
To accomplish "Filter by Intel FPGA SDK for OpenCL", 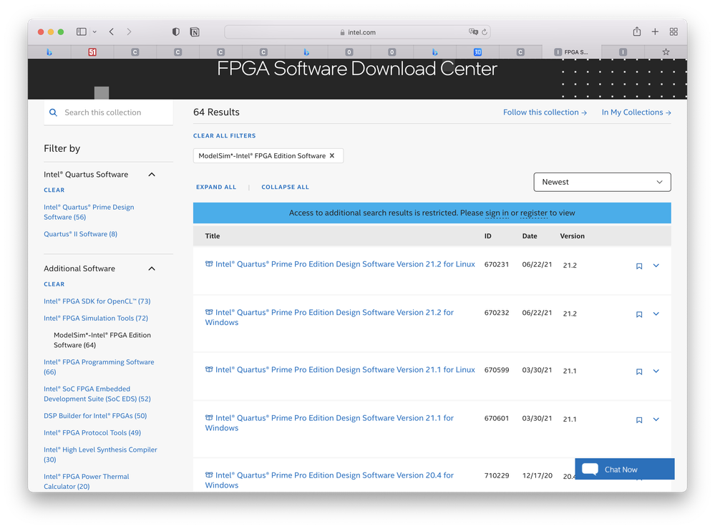I will (97, 301).
